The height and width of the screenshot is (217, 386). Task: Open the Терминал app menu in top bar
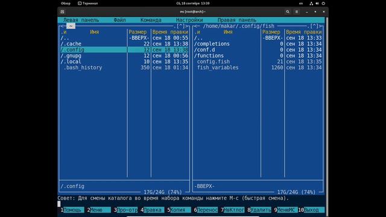tap(88, 4)
